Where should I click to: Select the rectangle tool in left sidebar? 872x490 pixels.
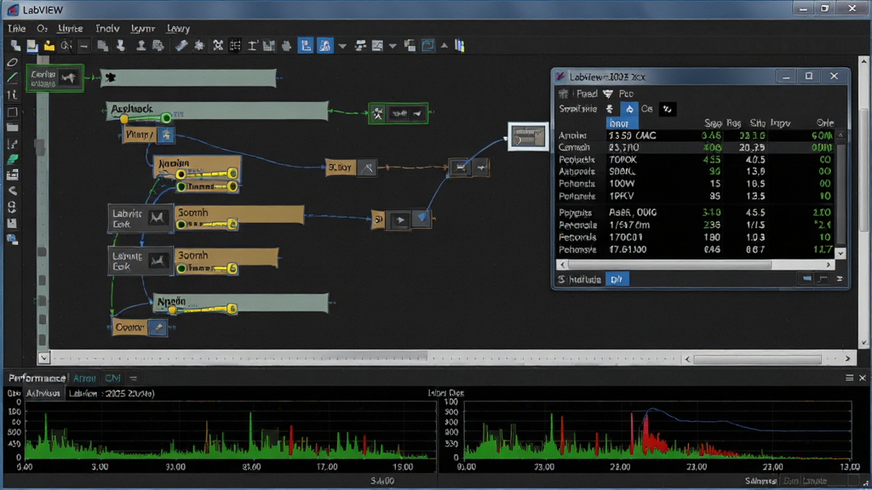12,112
